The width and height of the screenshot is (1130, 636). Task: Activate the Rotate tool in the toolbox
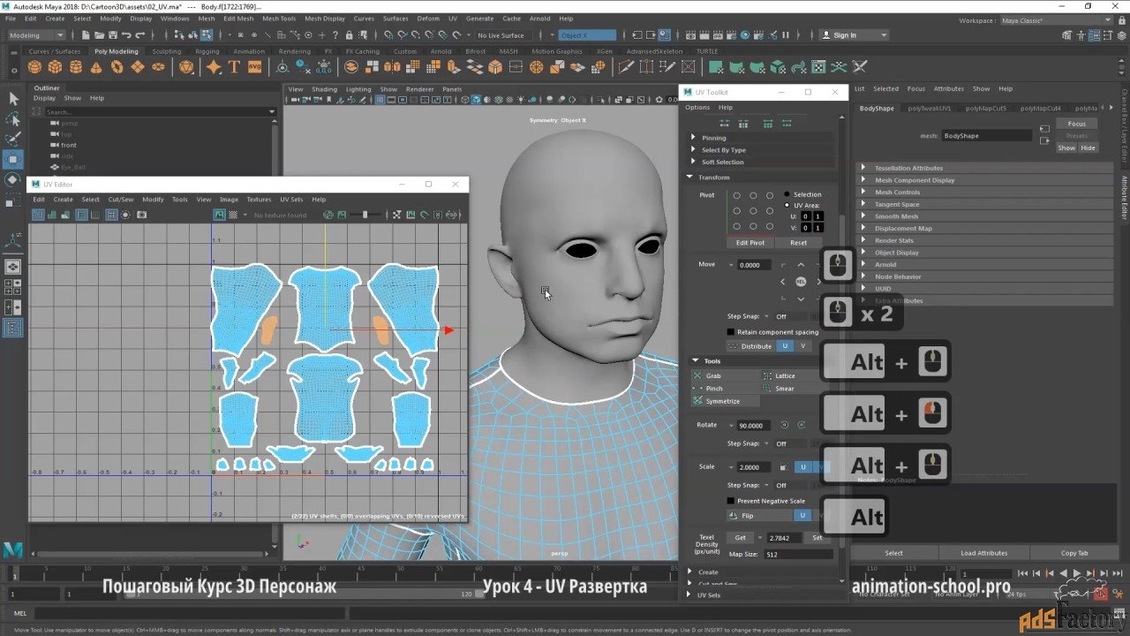click(x=13, y=180)
